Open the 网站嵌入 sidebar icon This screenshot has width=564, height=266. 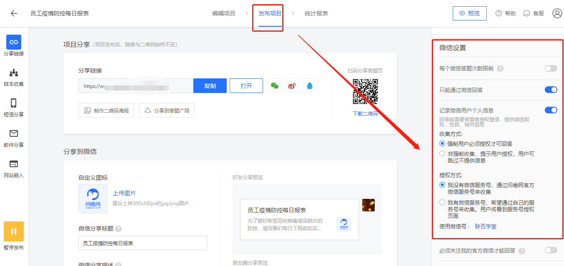(14, 164)
